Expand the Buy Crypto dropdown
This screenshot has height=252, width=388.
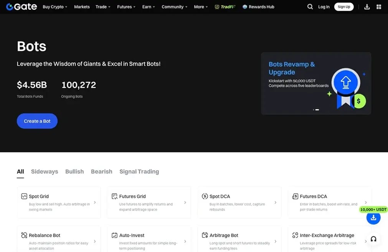coord(55,7)
